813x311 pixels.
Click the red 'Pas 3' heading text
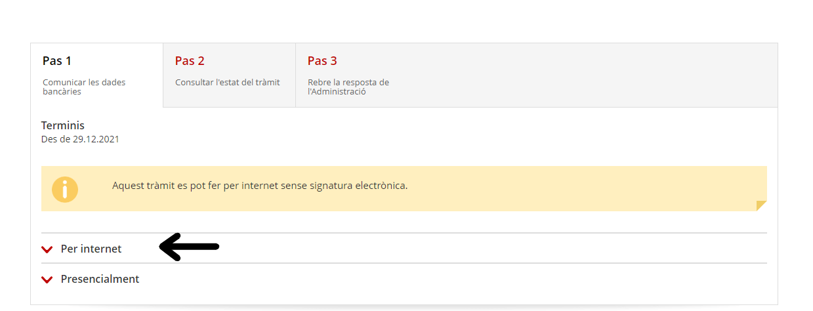[322, 61]
